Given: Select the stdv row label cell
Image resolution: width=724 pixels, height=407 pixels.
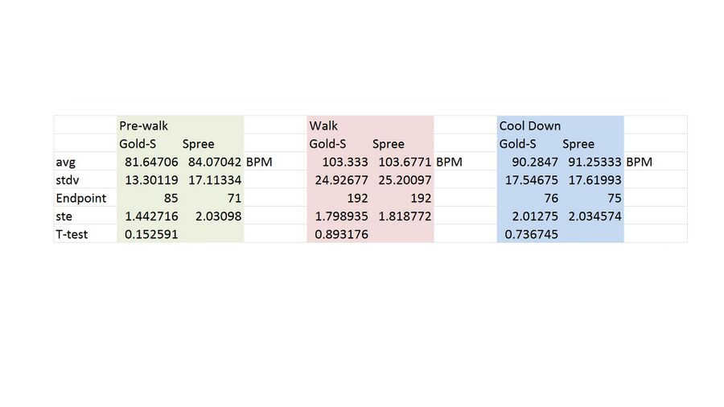Looking at the screenshot, I should 68,180.
